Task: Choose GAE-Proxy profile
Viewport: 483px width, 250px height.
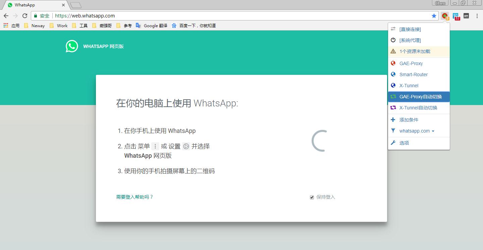Action: [419, 63]
